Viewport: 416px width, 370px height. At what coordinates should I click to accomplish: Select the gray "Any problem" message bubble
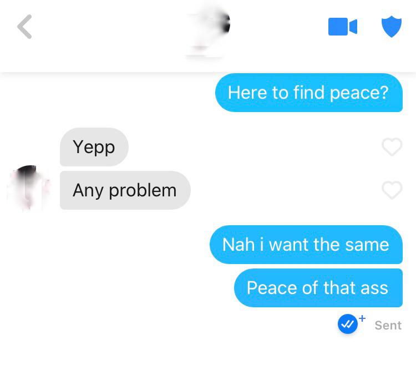tap(125, 190)
